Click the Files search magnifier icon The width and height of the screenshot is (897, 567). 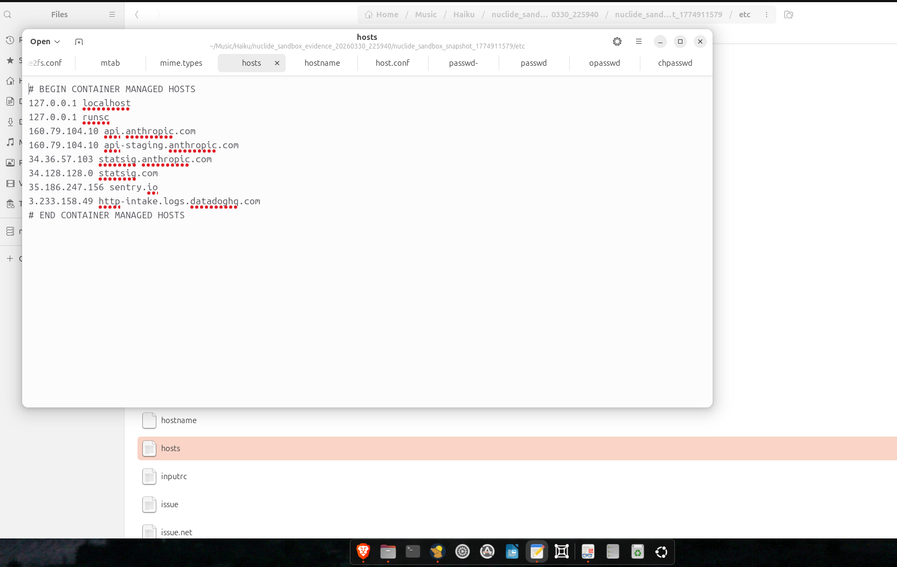8,15
